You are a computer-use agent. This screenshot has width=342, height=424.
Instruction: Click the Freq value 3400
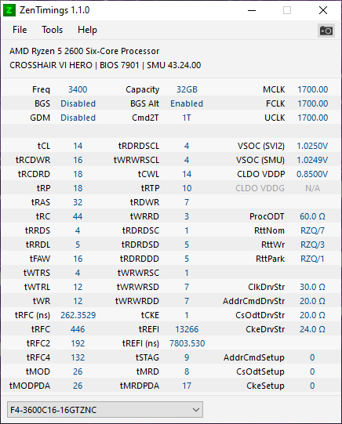[x=78, y=89]
